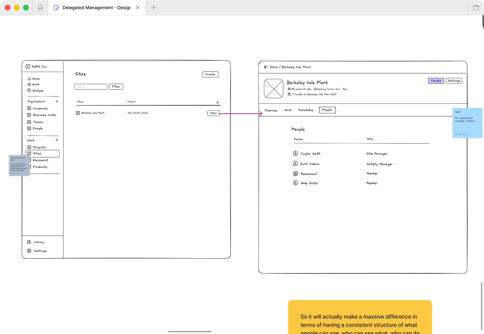The width and height of the screenshot is (484, 334).
Task: Click the View button for Berkeley Vale Plant
Action: click(x=213, y=113)
